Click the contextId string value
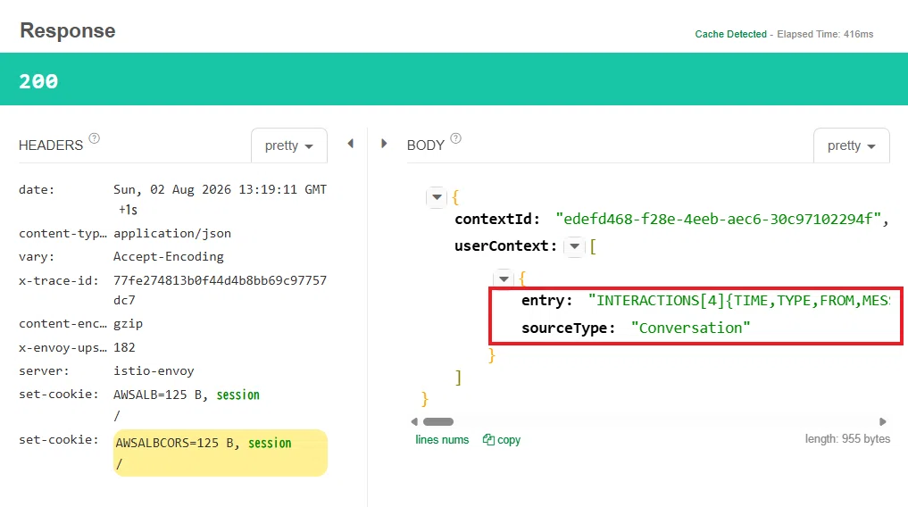908x507 pixels. pos(718,219)
